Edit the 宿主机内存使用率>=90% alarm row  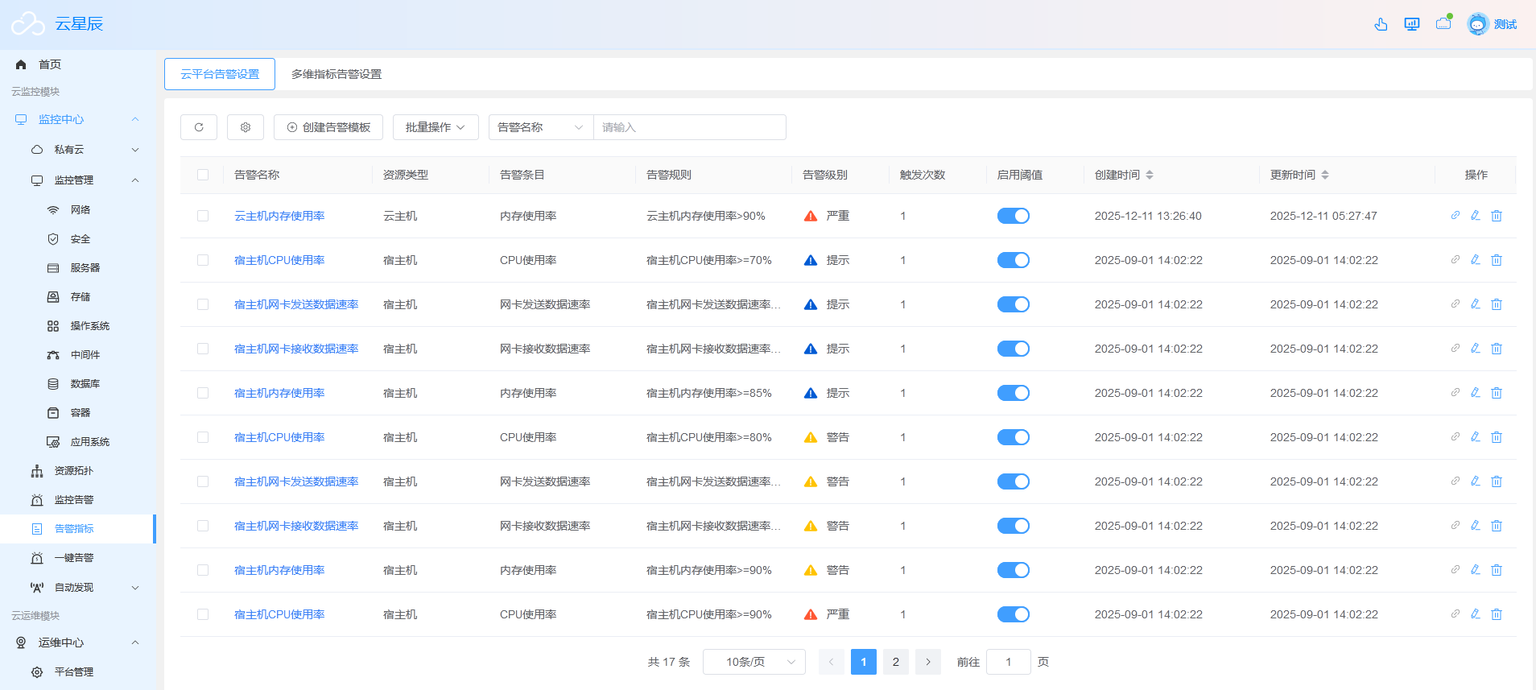pos(1476,570)
